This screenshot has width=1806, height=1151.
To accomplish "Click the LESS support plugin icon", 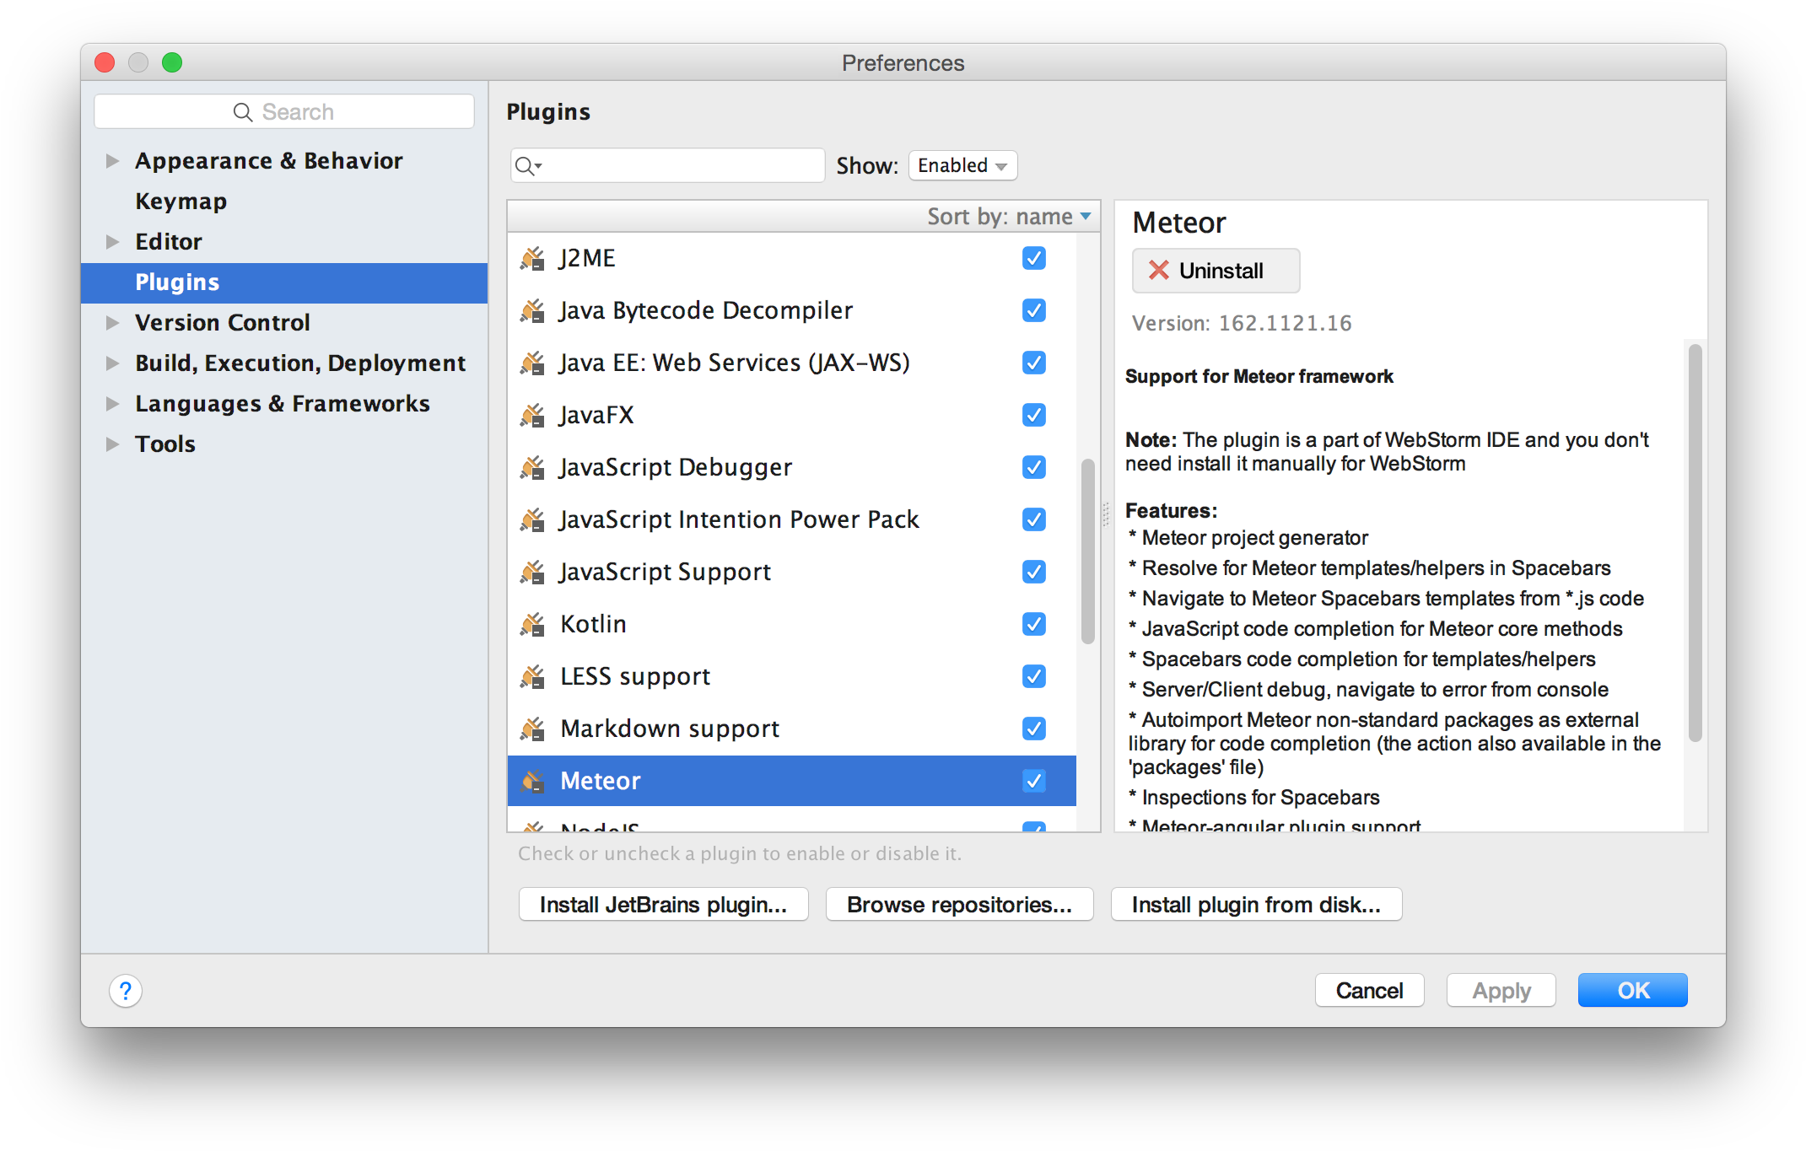I will pos(532,676).
